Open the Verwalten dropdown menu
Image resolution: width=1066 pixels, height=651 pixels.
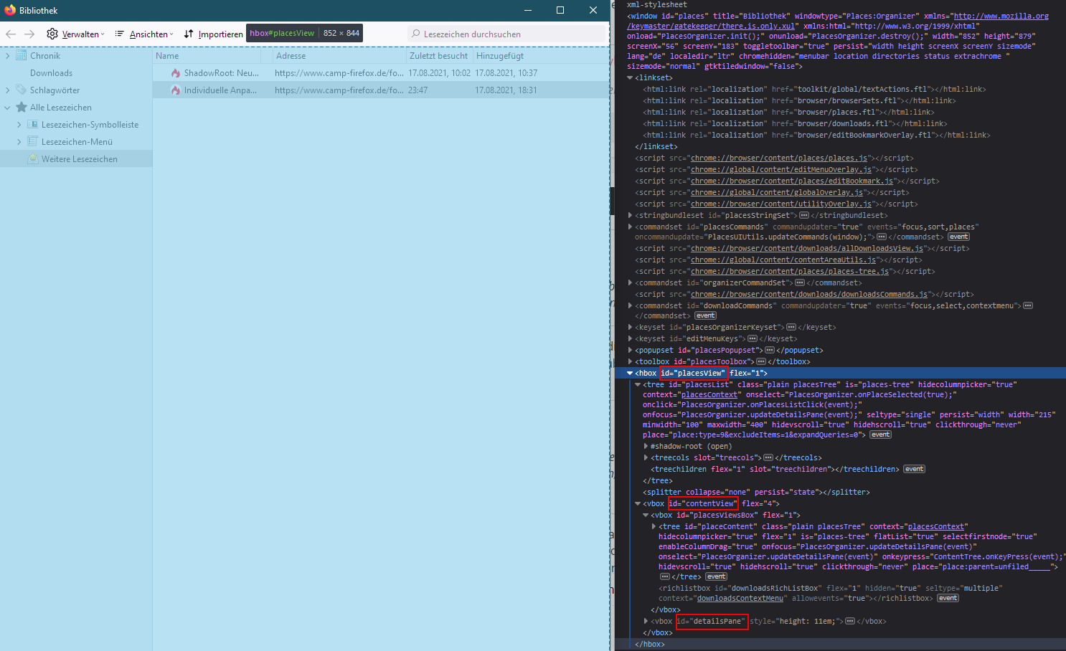tap(75, 34)
